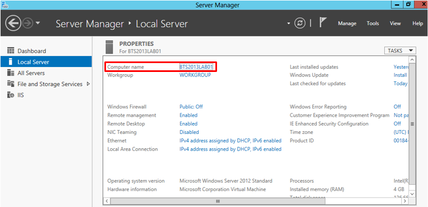Click Ethernet IPv4 address link
428x207 pixels.
[230, 141]
